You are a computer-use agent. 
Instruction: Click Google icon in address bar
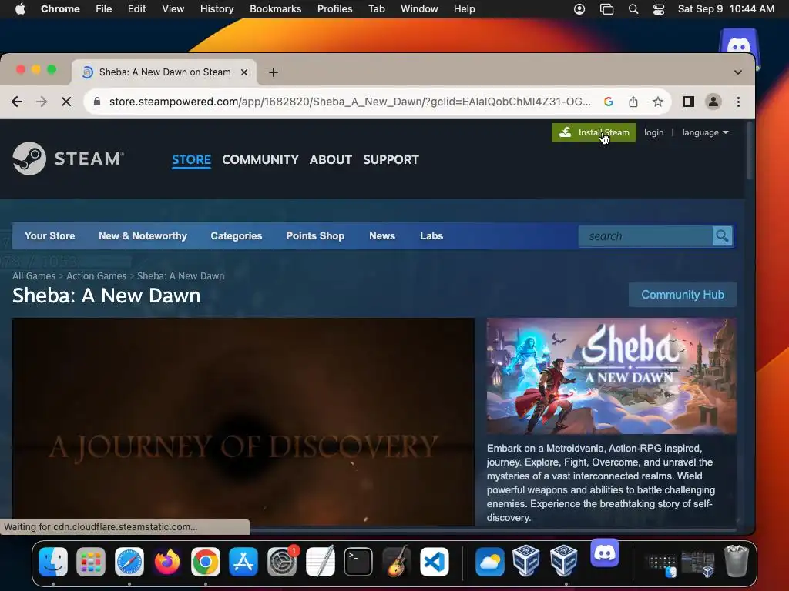(609, 102)
